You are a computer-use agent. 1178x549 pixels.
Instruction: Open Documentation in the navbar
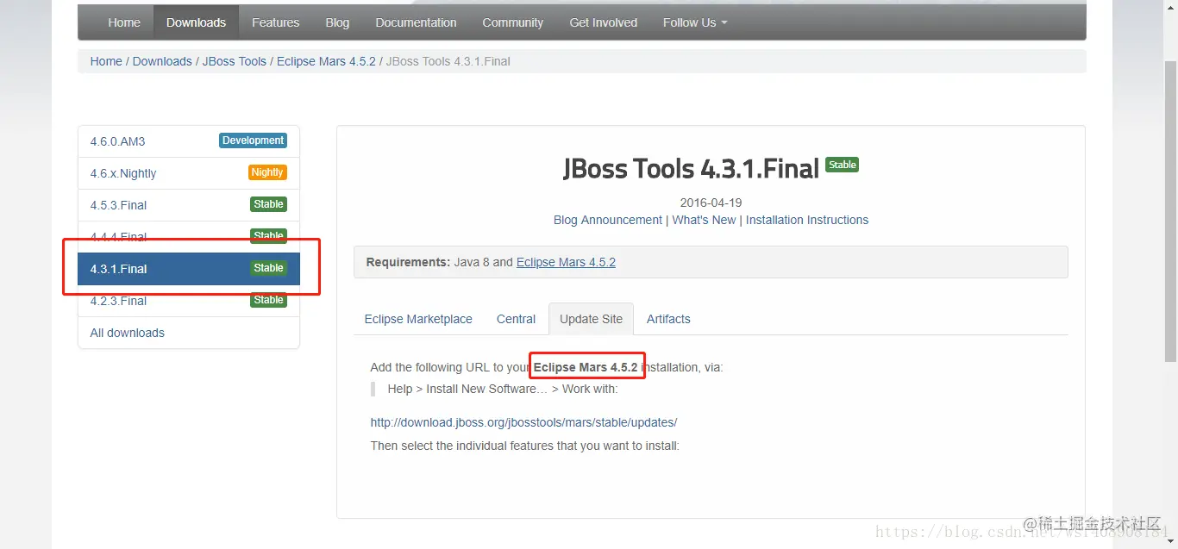tap(416, 22)
